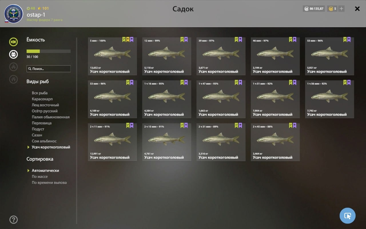Open the fish keepnet sidebar icon
Screen dimensions: 366x229
pyautogui.click(x=13, y=42)
